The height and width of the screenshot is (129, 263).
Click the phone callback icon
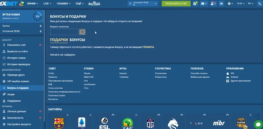(260, 3)
